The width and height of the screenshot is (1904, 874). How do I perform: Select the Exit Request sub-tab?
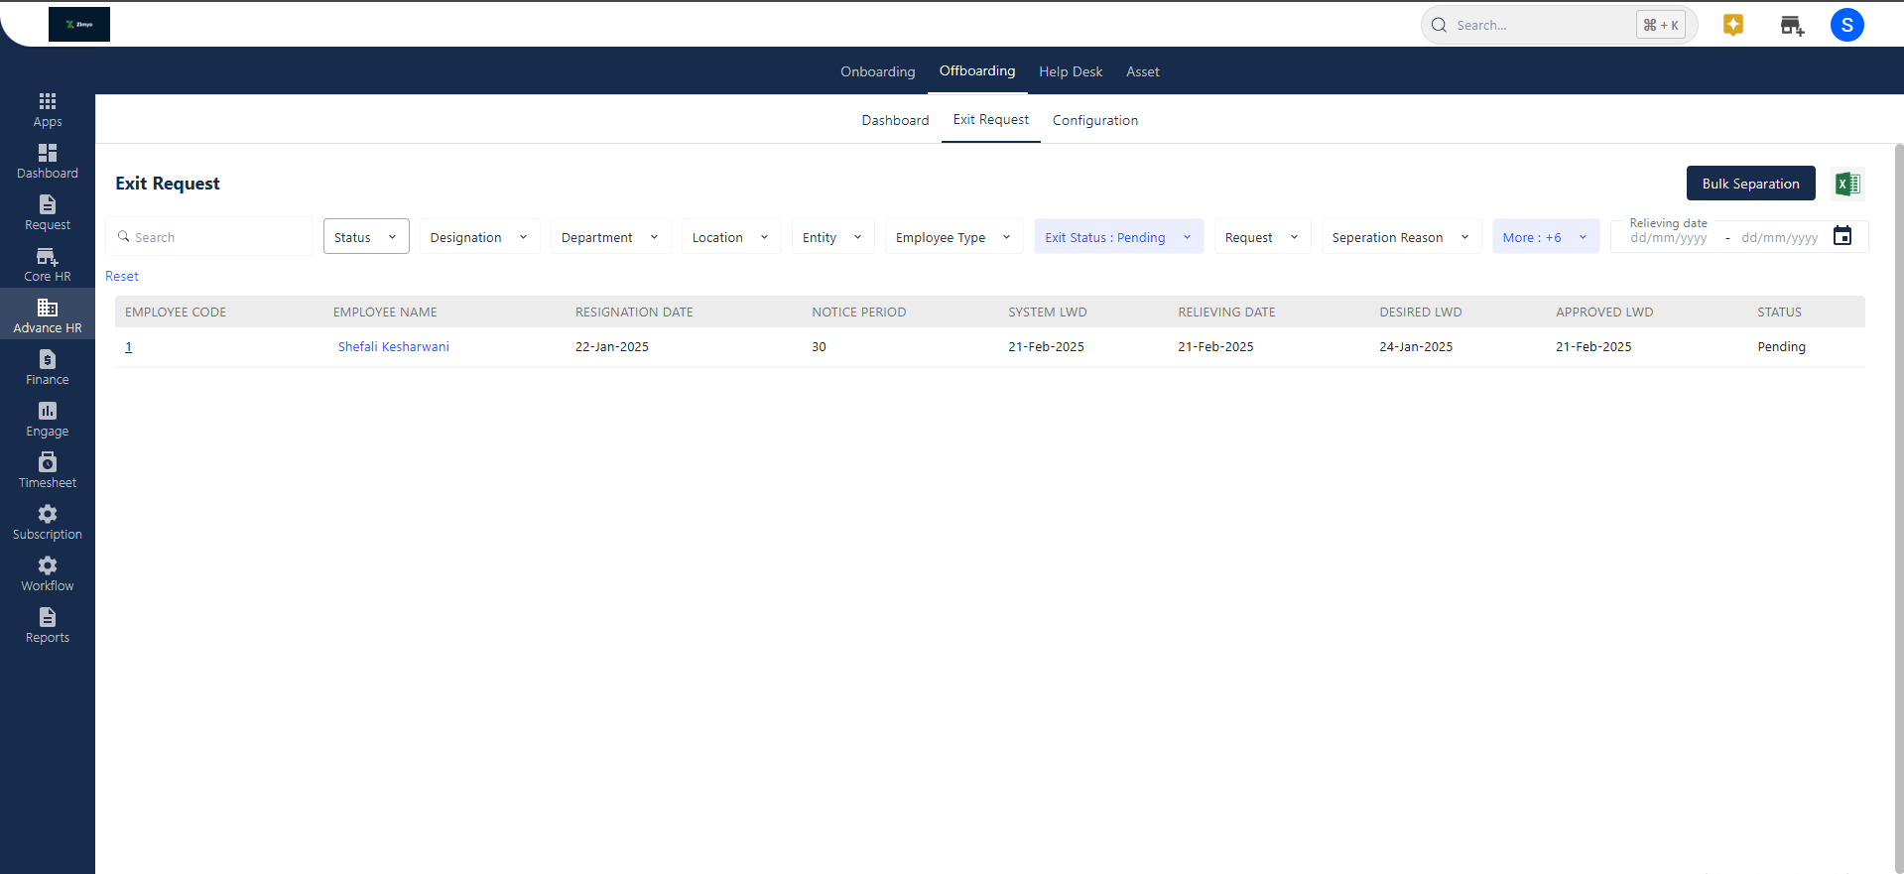pos(991,119)
